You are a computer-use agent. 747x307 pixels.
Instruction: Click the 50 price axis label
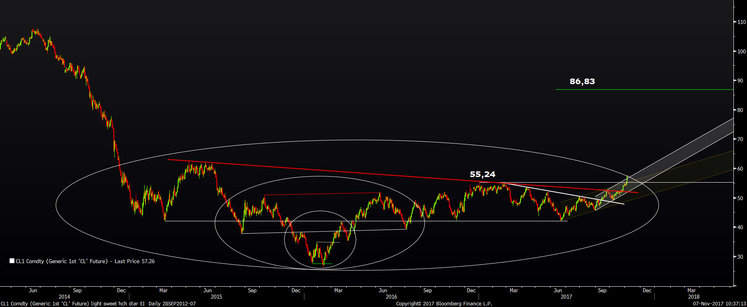pyautogui.click(x=741, y=198)
